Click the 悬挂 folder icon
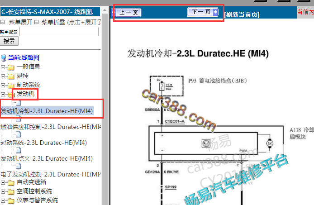The width and height of the screenshot is (314, 205). coord(11,76)
